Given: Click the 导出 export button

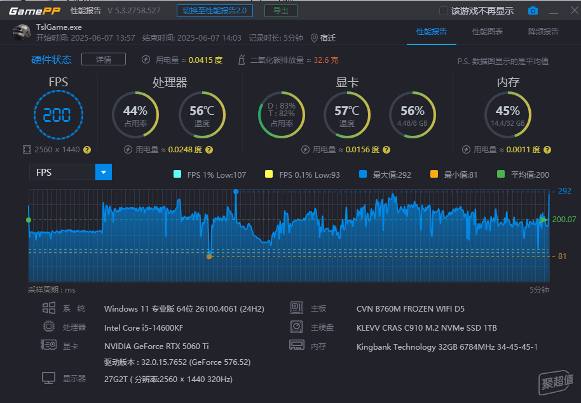Looking at the screenshot, I should tap(281, 11).
